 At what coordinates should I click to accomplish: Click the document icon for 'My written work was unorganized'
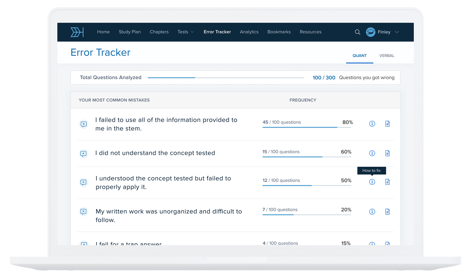click(x=387, y=212)
